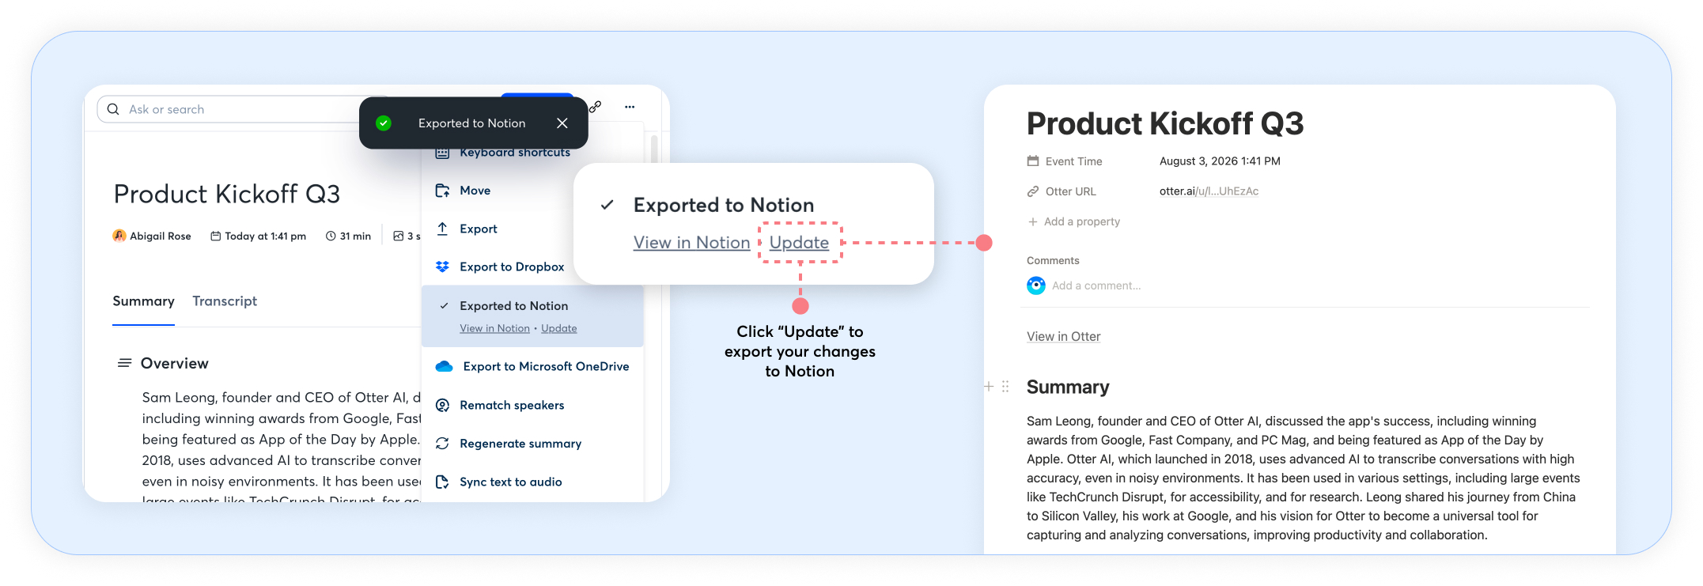Open View in Notion link in callout
The height and width of the screenshot is (586, 1703).
(x=691, y=243)
